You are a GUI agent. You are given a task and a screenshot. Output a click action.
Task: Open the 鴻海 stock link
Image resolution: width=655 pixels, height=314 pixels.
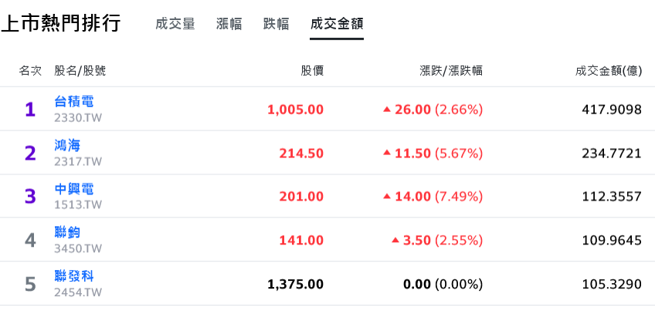[x=67, y=146]
